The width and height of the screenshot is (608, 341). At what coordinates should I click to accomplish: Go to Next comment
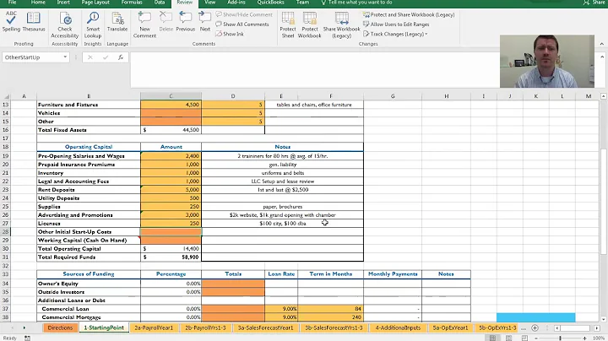pyautogui.click(x=204, y=22)
